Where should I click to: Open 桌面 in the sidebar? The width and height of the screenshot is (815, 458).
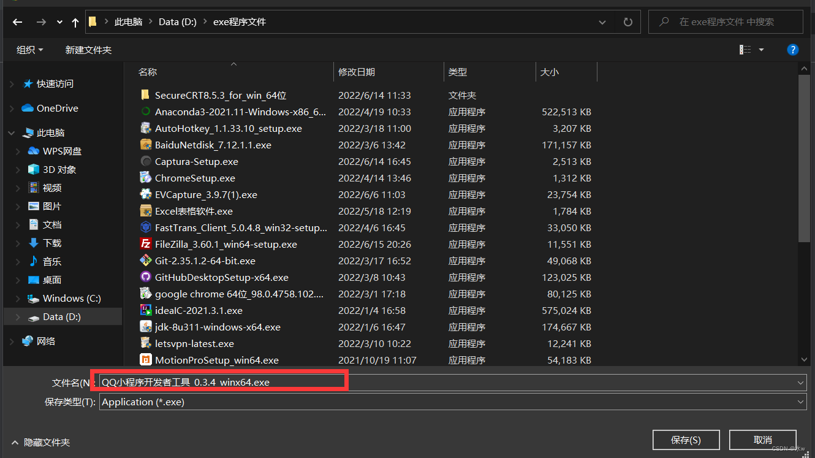[x=52, y=280]
